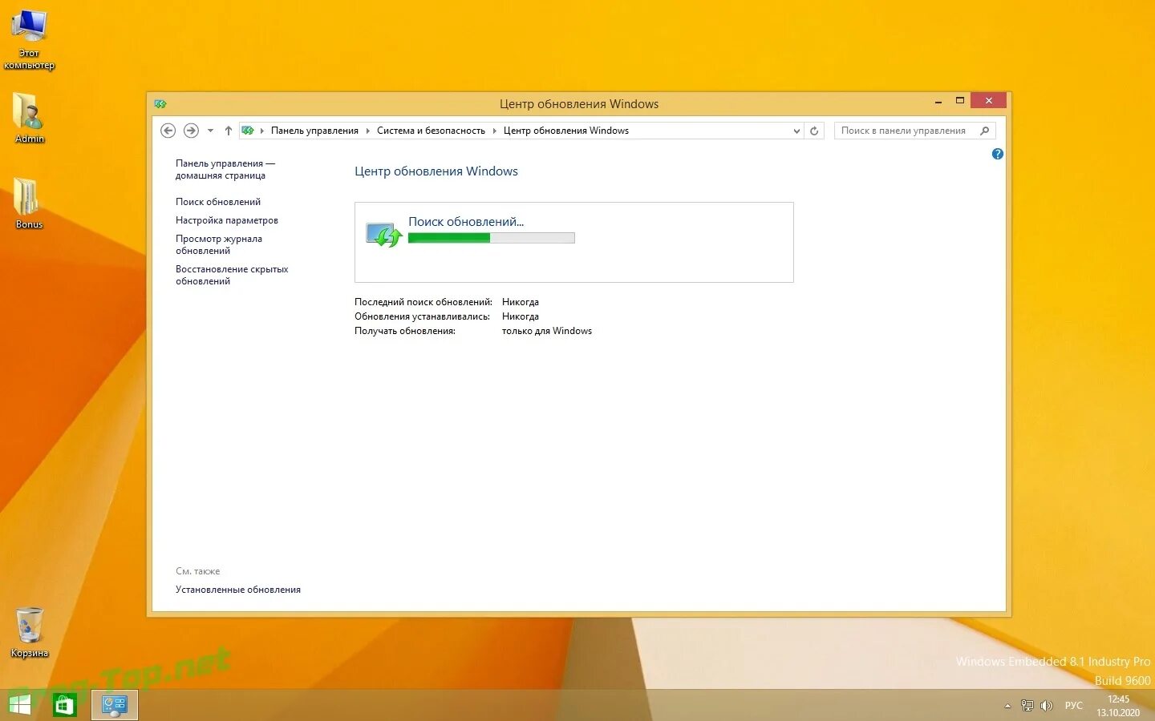Viewport: 1155px width, 721px height.
Task: Expand chevron after Система и безопасность
Action: pos(494,131)
